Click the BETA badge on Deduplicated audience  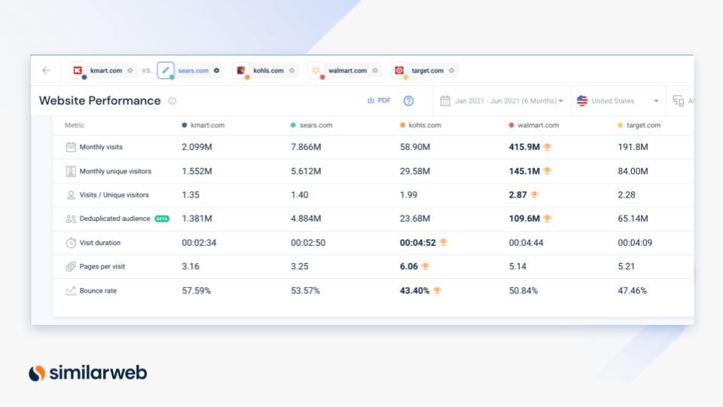[x=162, y=219]
